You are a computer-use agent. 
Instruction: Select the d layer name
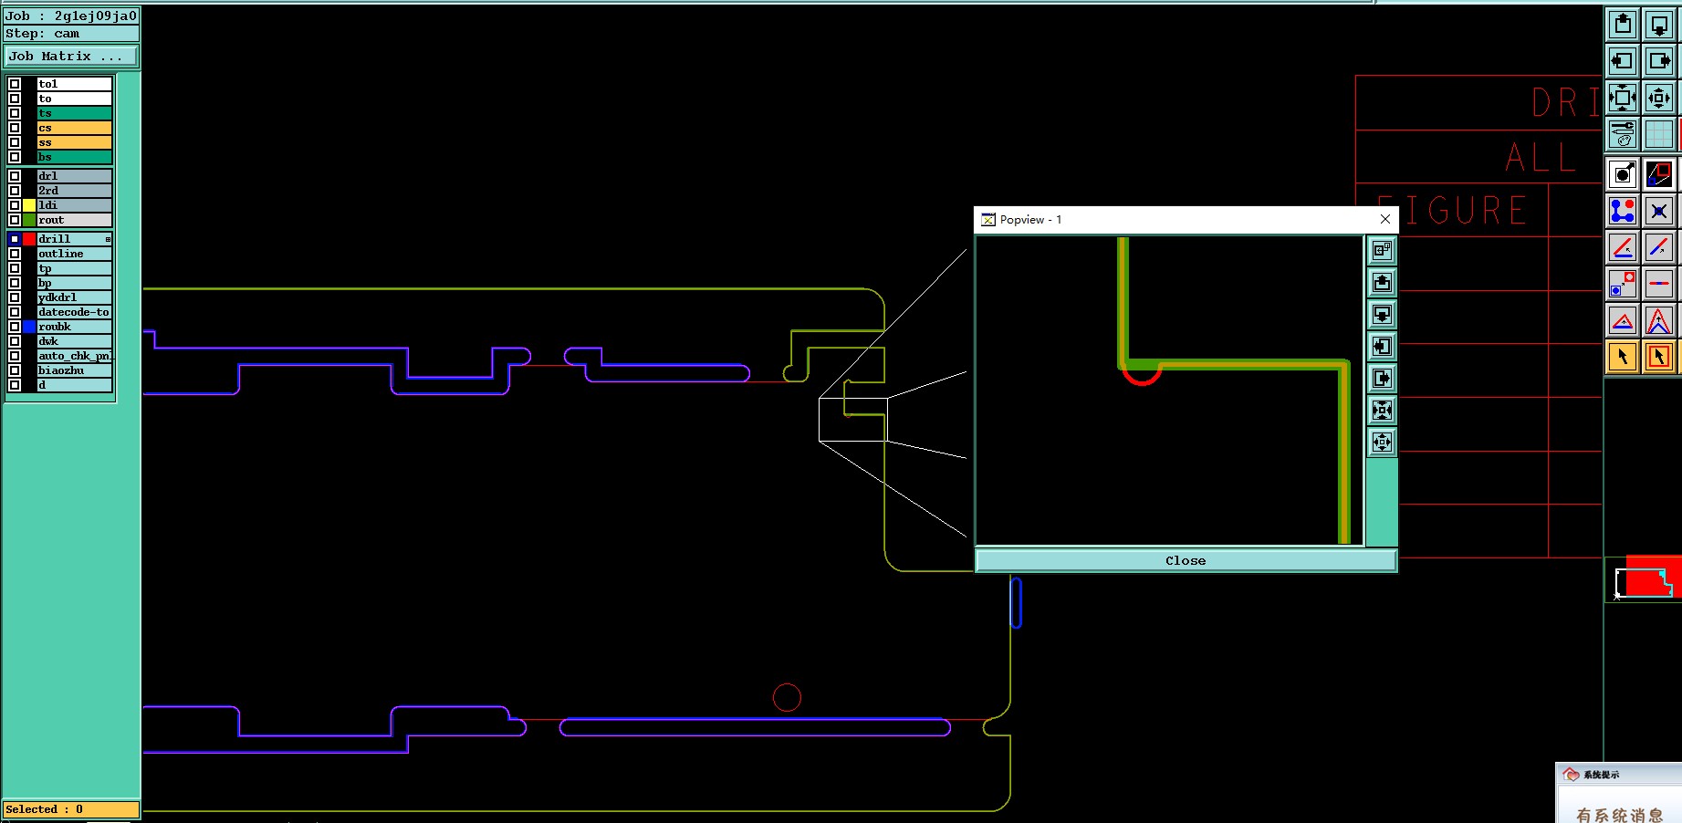(x=74, y=385)
